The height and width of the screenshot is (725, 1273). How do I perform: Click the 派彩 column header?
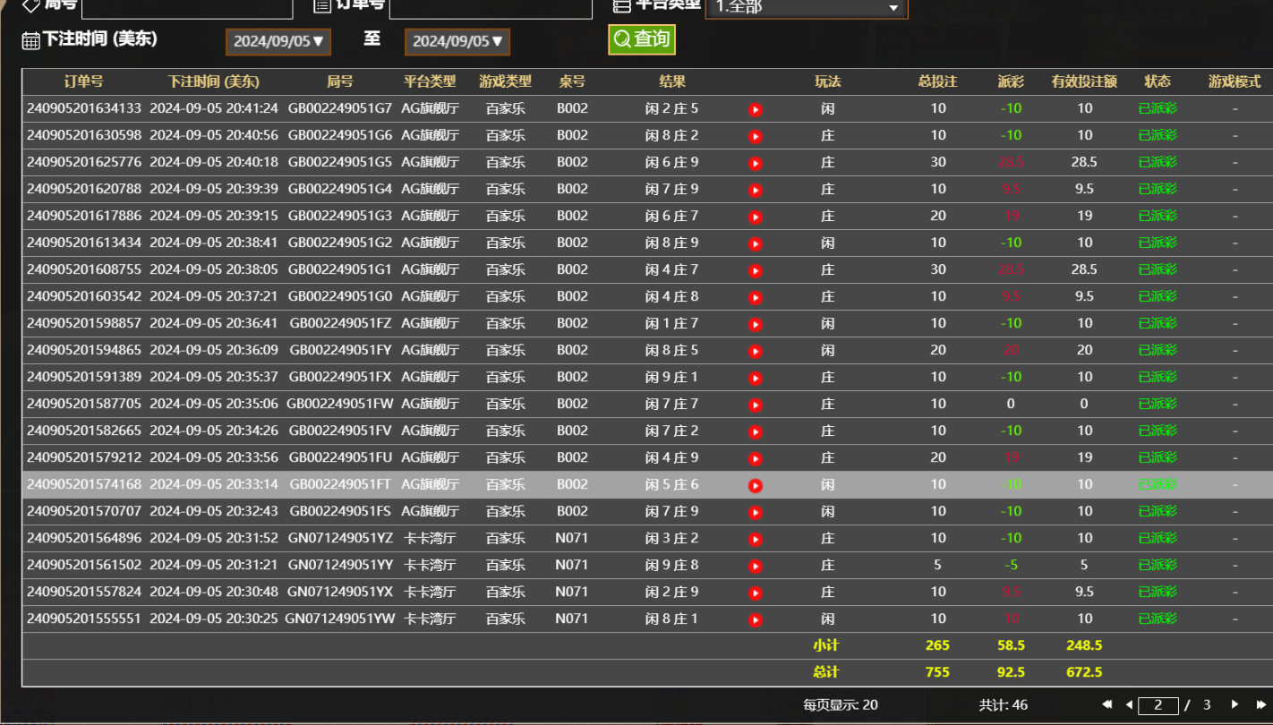[x=1011, y=81]
